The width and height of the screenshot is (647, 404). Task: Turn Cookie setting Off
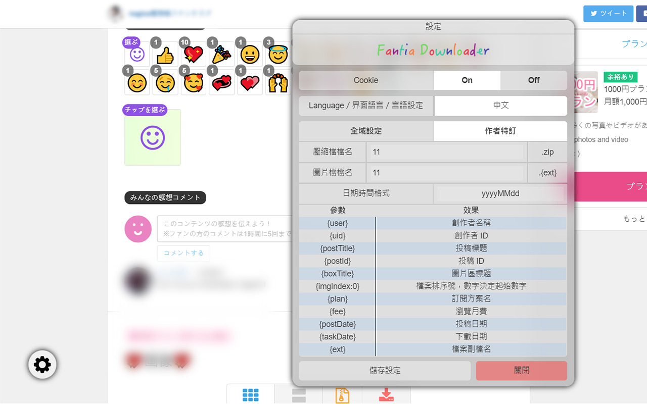click(x=534, y=80)
